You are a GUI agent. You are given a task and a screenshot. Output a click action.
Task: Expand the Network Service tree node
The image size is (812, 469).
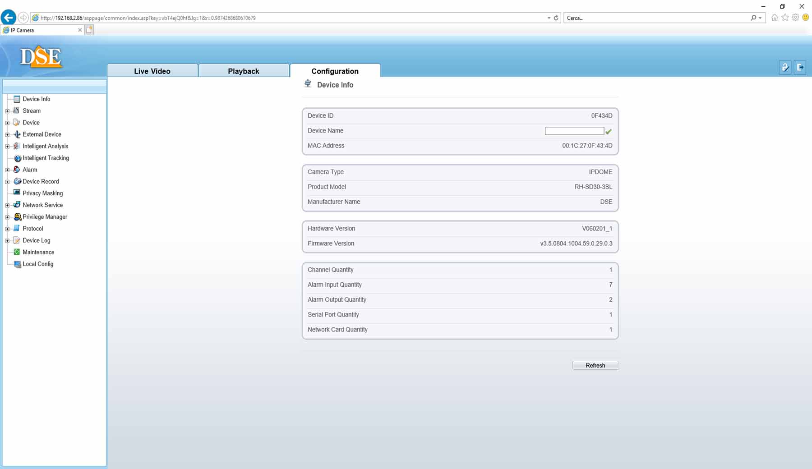(x=7, y=205)
